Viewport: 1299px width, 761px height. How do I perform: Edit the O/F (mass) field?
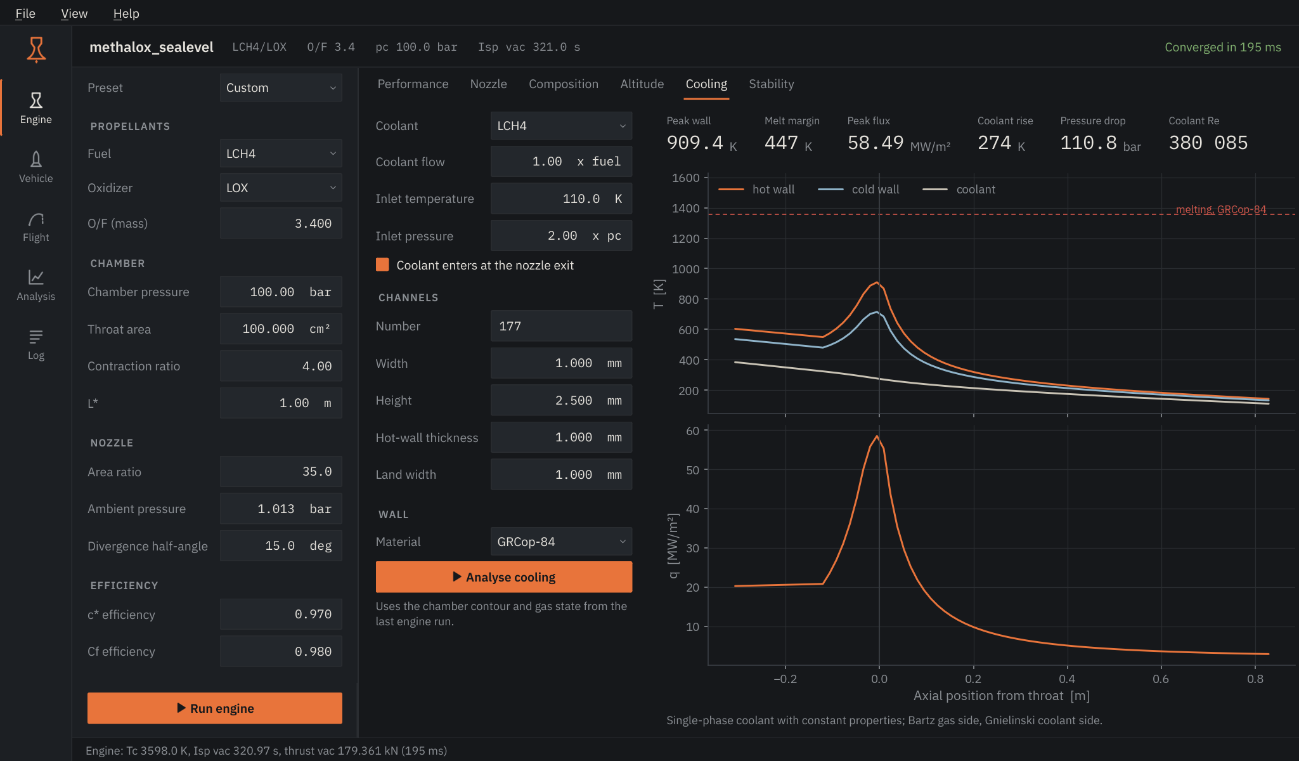pos(281,223)
